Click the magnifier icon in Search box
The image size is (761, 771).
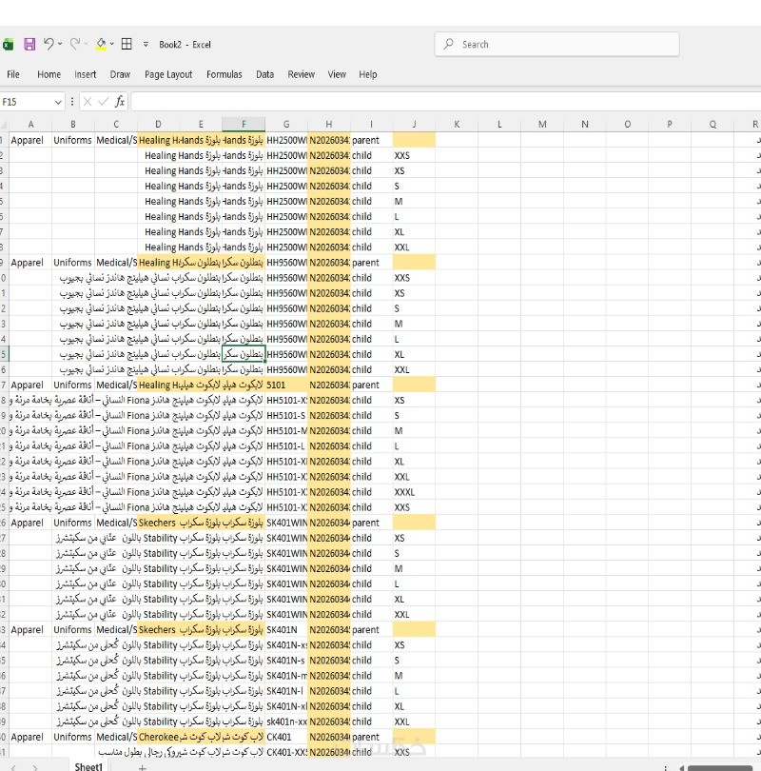coord(449,44)
